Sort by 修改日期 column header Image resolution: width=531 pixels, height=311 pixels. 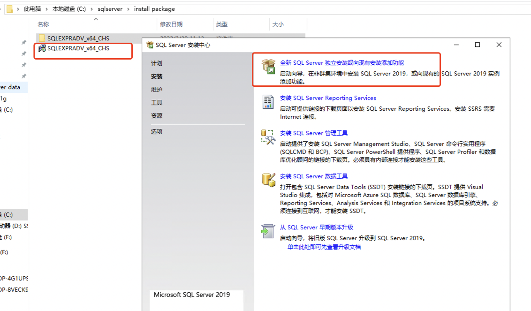171,24
